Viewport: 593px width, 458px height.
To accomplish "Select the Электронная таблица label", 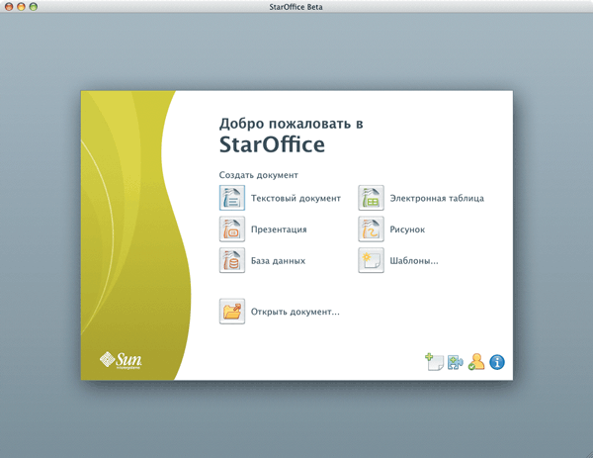I will 437,199.
